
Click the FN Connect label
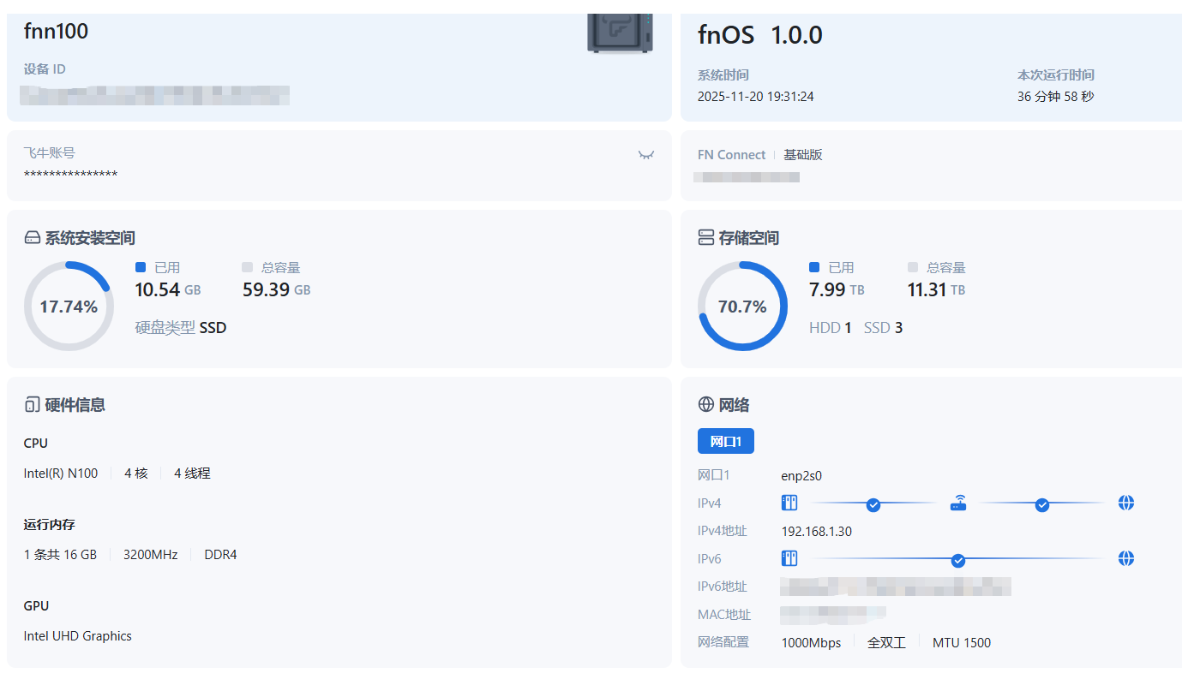pyautogui.click(x=732, y=155)
